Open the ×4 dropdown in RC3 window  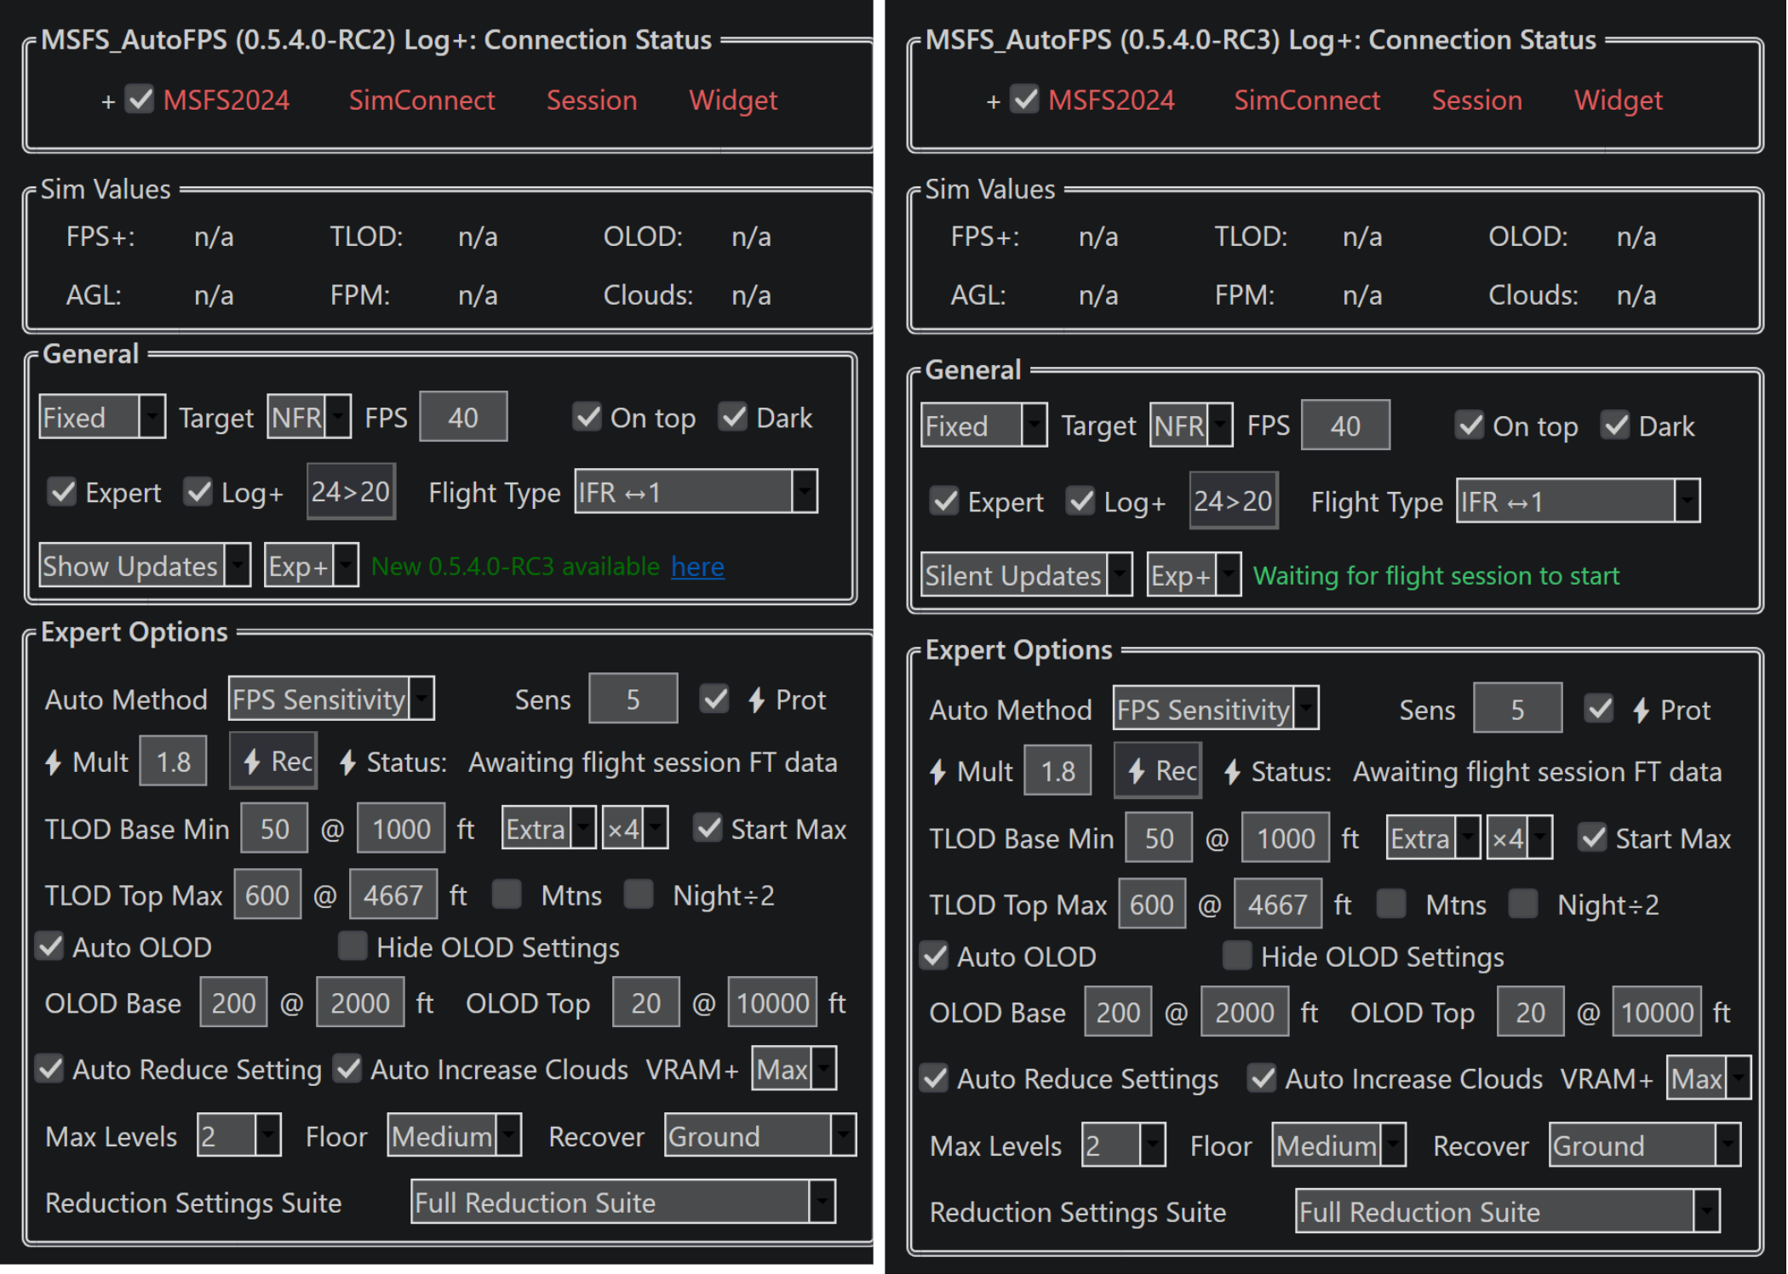1518,838
